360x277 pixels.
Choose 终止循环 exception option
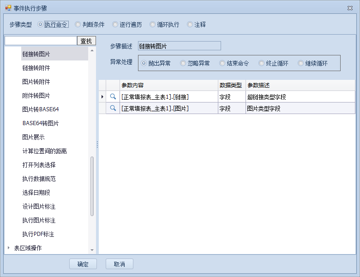point(262,63)
